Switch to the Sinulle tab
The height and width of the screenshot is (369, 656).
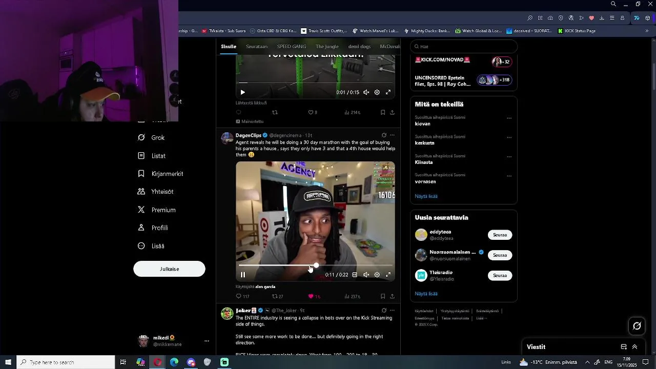229,47
